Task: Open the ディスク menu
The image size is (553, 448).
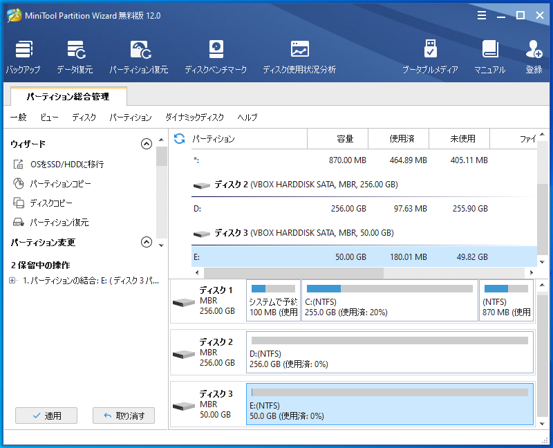Action: 84,117
